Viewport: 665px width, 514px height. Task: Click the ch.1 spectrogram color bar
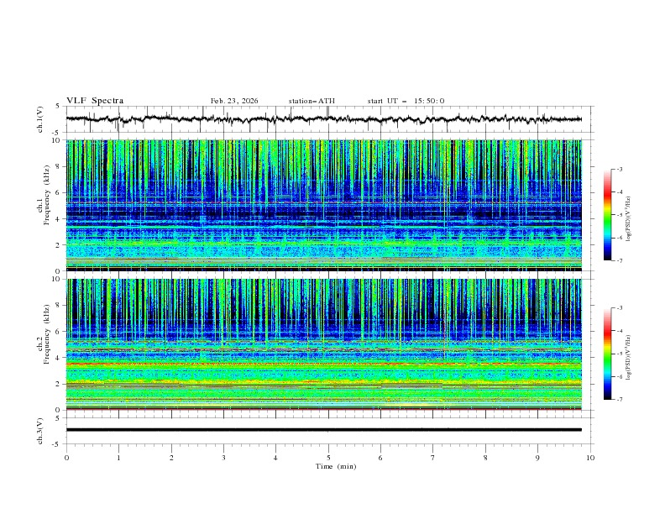click(607, 215)
